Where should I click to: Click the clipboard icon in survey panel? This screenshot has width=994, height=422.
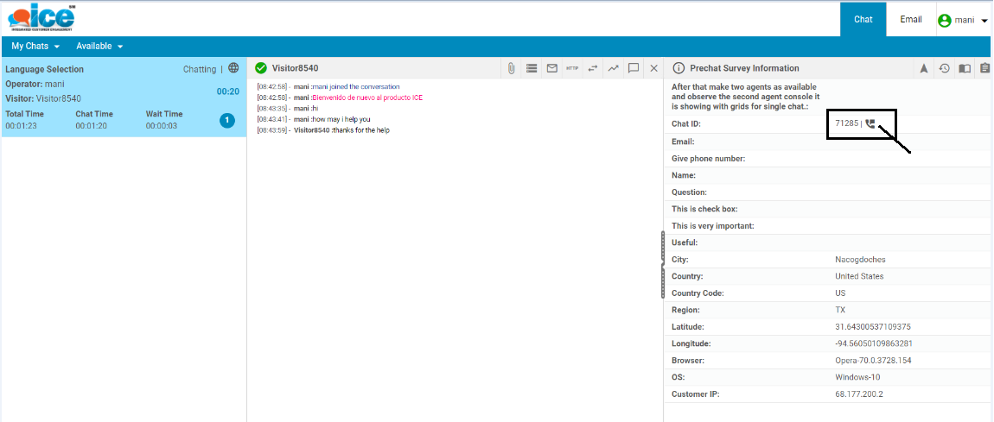click(984, 68)
